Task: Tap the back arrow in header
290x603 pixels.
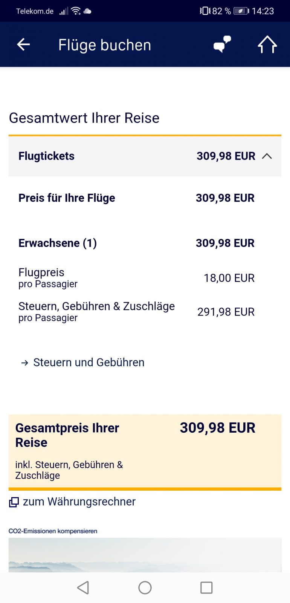Action: click(23, 44)
